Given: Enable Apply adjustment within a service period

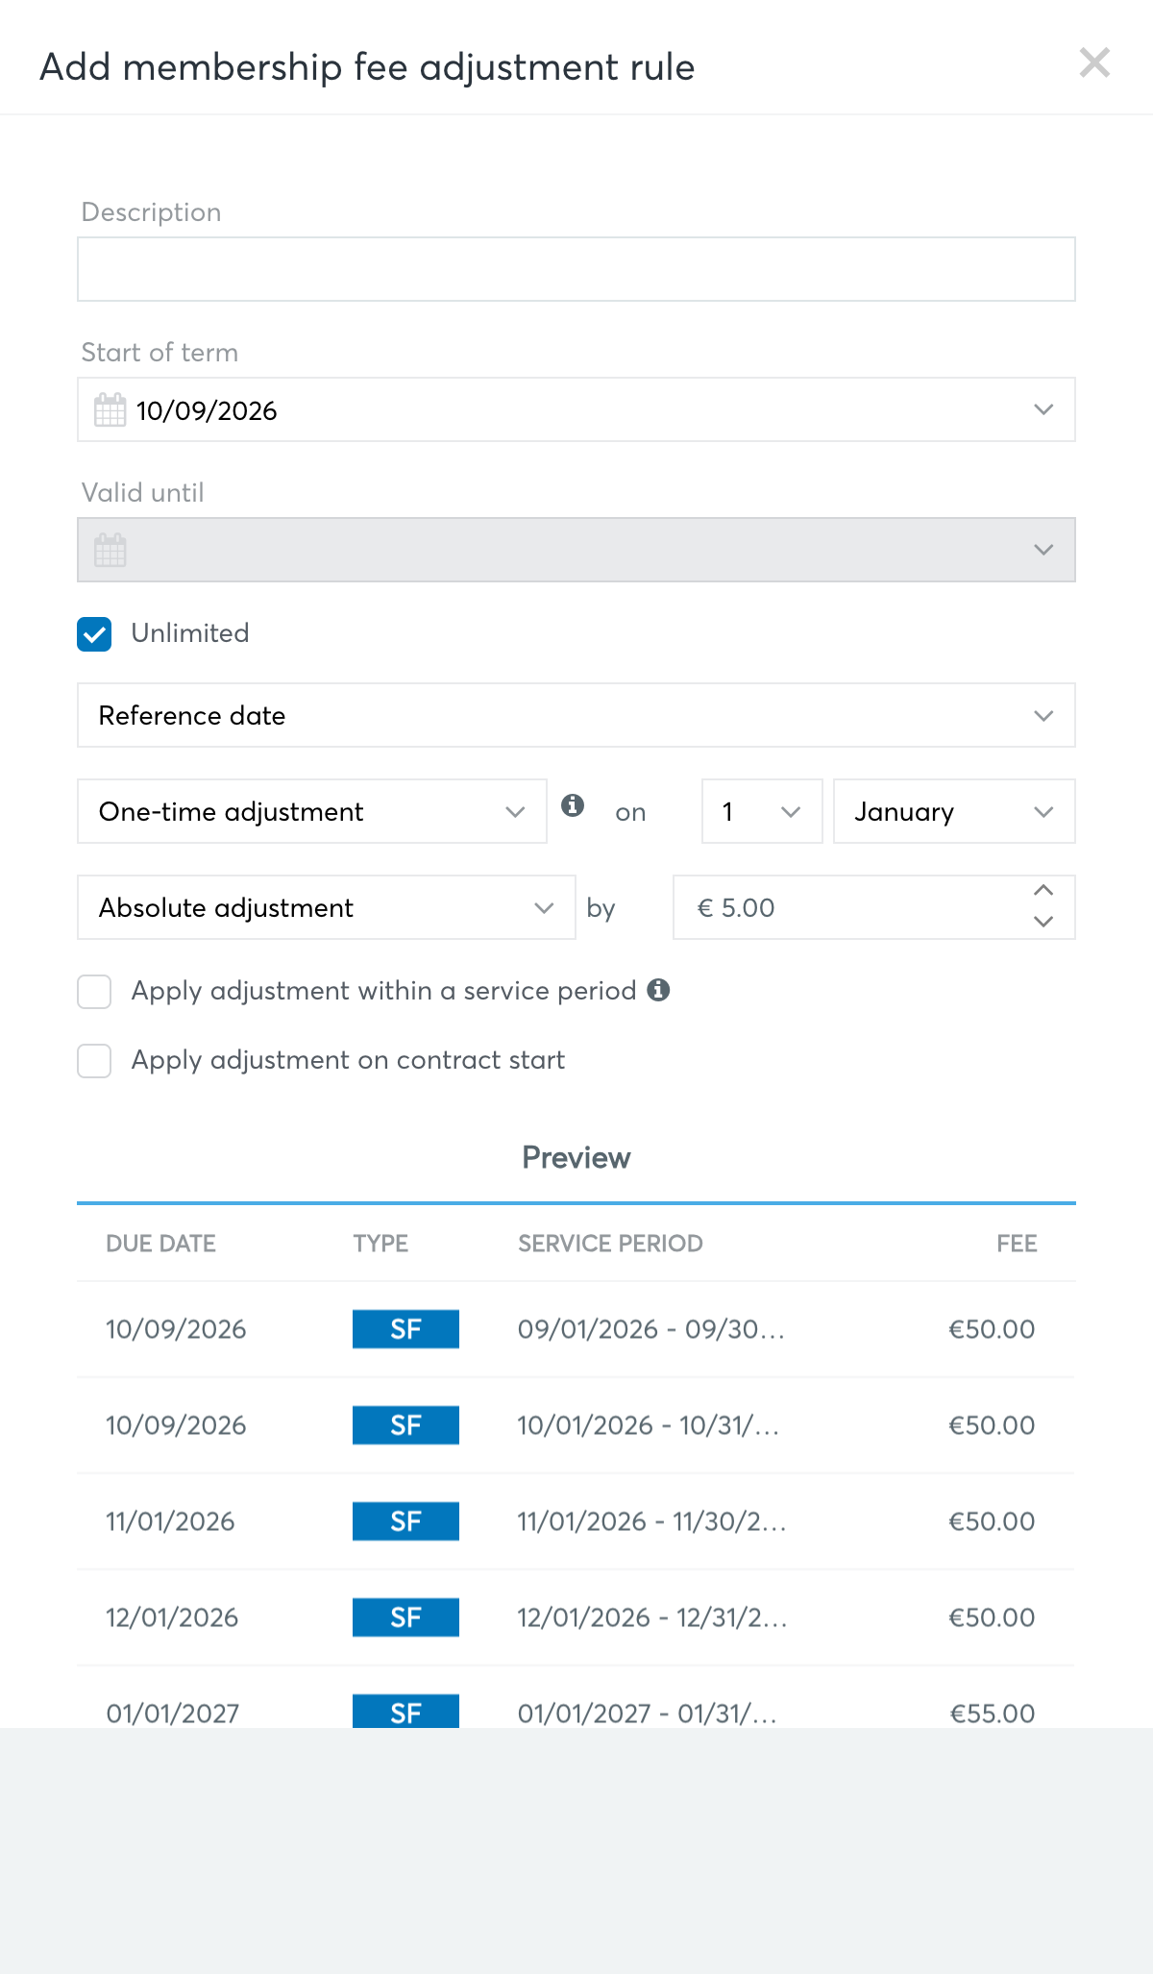Looking at the screenshot, I should coord(94,992).
